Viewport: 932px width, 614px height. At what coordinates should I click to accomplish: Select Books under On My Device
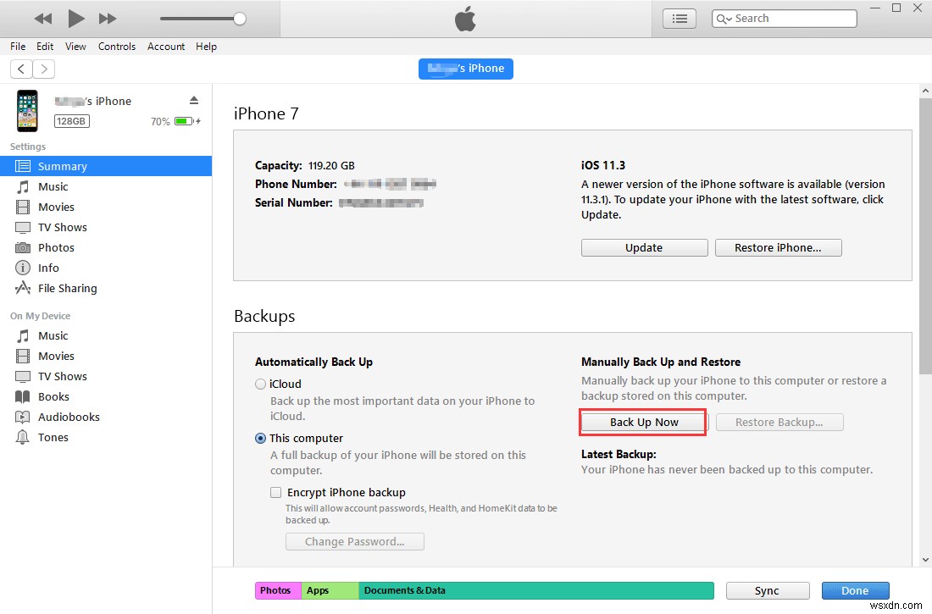point(52,396)
